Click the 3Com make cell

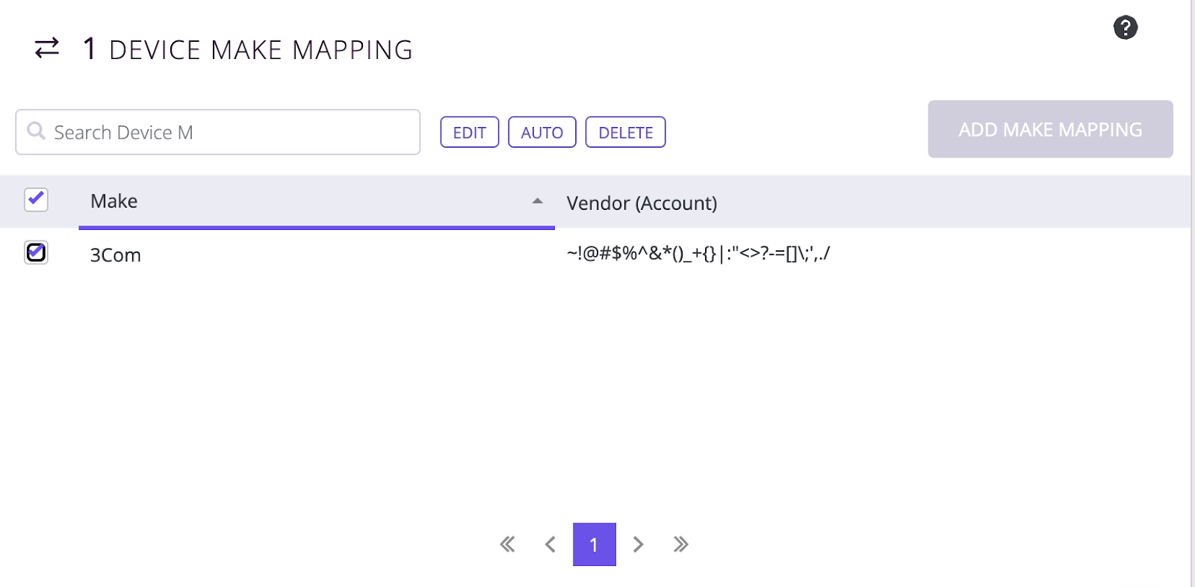pos(116,255)
